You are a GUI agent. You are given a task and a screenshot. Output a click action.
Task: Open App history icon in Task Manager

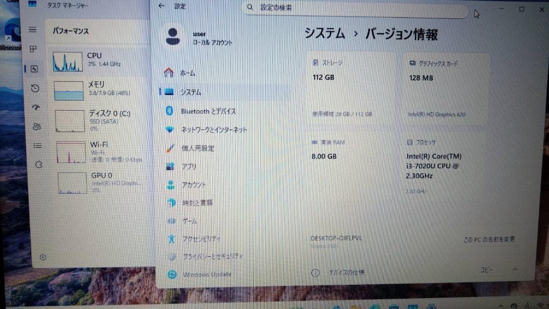point(35,88)
